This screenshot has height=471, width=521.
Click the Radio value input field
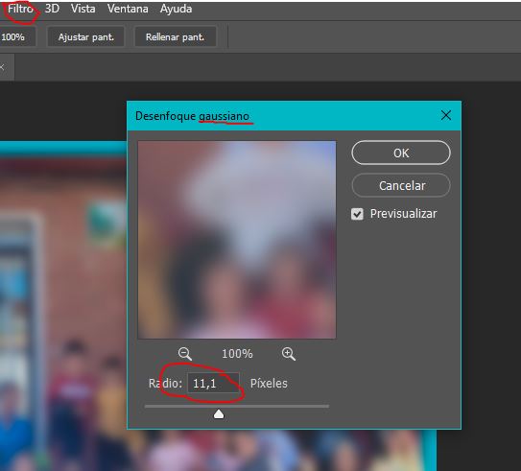pos(213,384)
